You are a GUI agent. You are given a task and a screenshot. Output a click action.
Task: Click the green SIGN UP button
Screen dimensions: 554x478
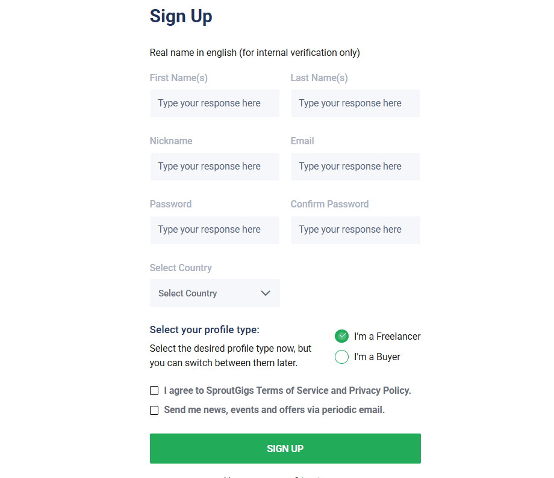(285, 449)
